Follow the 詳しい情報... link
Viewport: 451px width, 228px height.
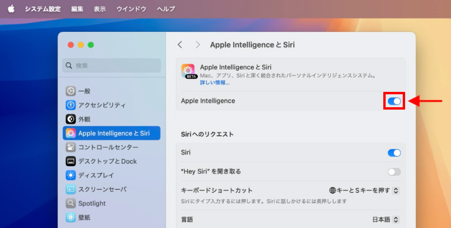click(214, 83)
